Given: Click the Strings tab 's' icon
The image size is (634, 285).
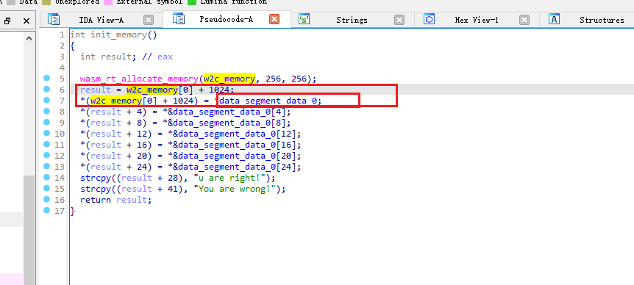Looking at the screenshot, I should [x=304, y=19].
